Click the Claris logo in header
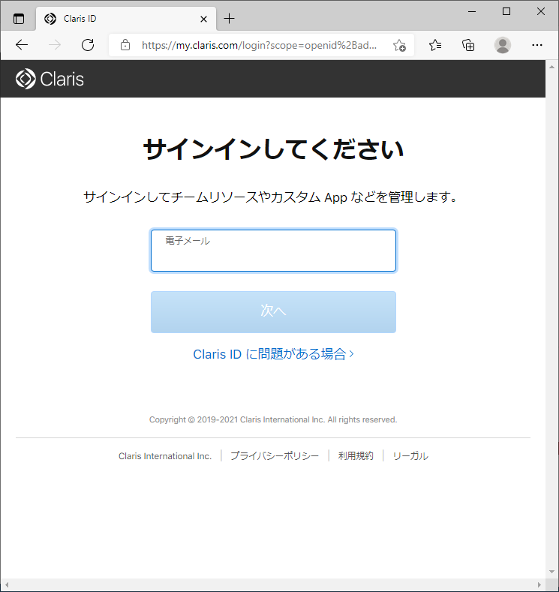The width and height of the screenshot is (559, 592). pyautogui.click(x=50, y=79)
